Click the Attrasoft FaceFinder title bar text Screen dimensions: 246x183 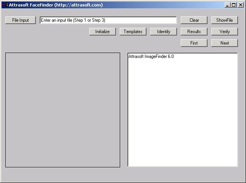click(56, 5)
